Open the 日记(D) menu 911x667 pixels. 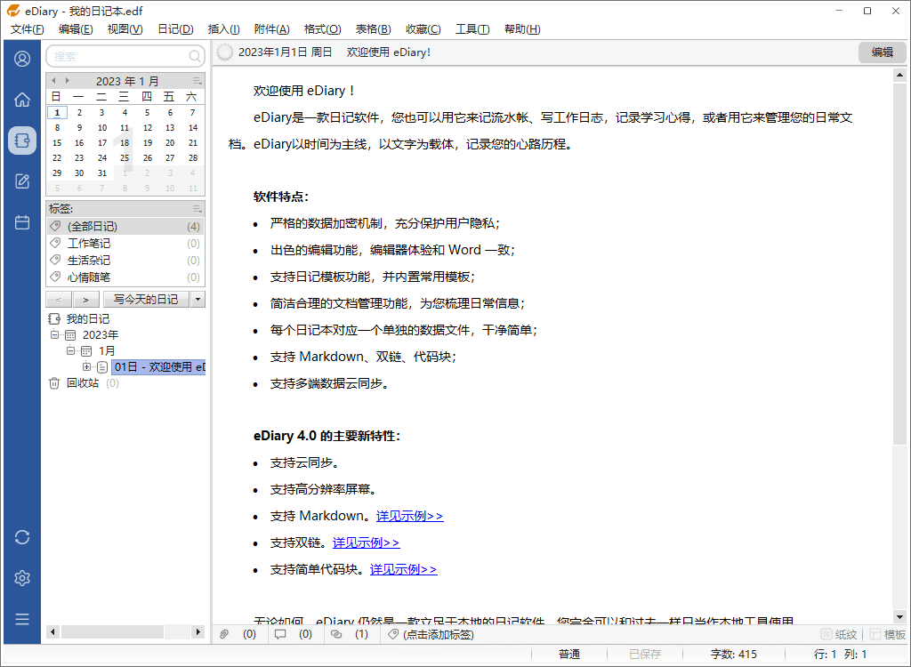175,29
